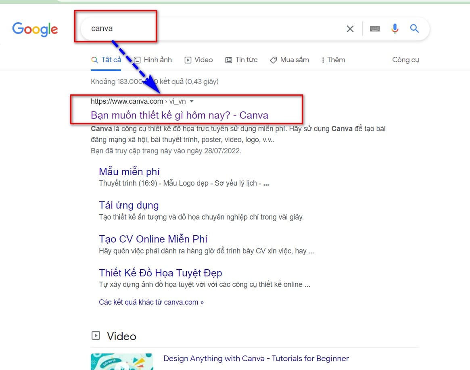Open 'Công cụ' search tools
The width and height of the screenshot is (470, 370).
coord(405,60)
